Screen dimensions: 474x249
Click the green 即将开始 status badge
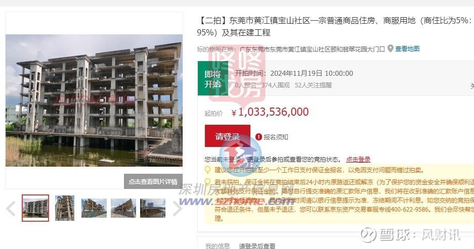[x=213, y=78]
